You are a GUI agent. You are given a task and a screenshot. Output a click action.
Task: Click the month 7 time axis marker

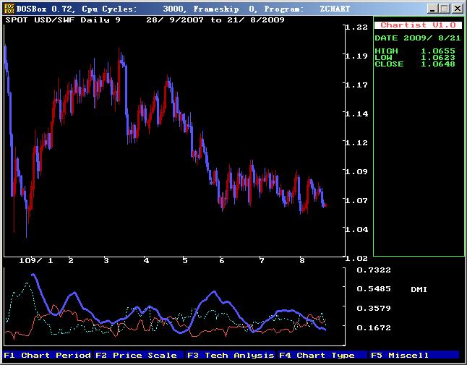(x=262, y=261)
